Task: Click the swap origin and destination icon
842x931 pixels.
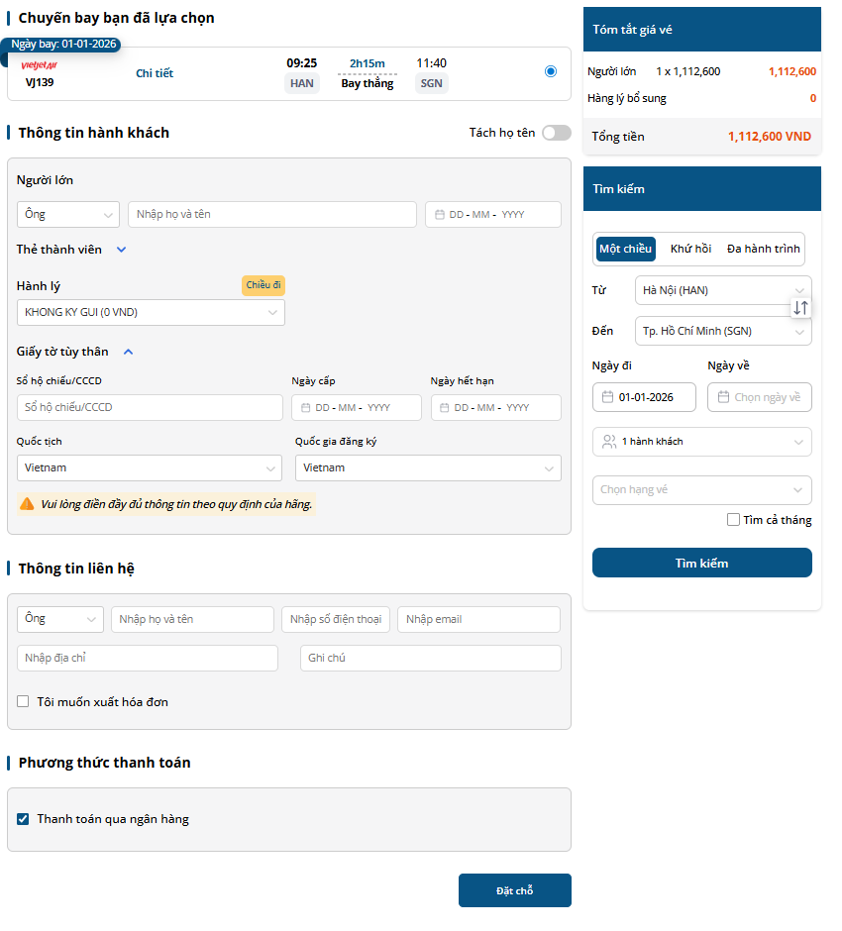Action: click(801, 308)
